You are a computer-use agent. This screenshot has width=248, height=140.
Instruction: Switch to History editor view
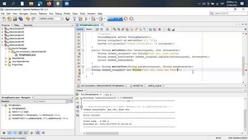pyautogui.click(x=89, y=30)
